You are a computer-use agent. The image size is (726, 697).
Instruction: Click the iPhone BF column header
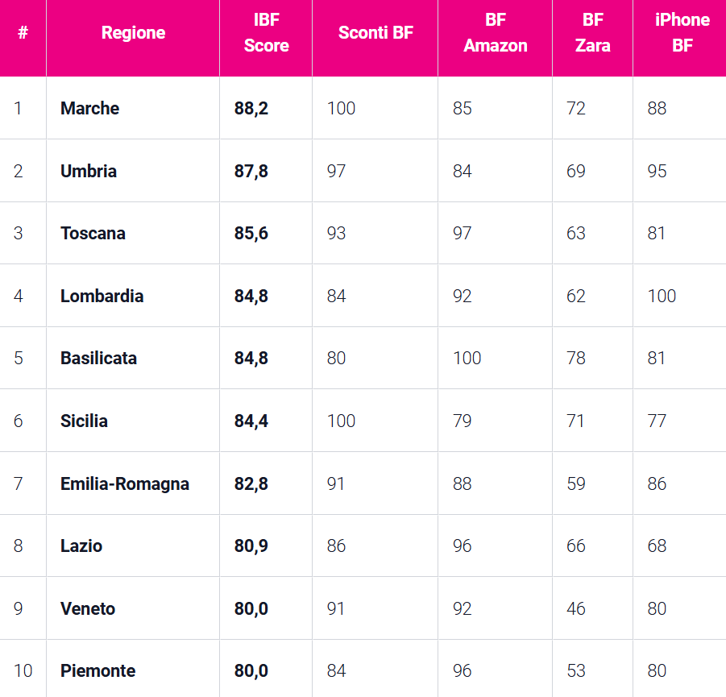pyautogui.click(x=682, y=33)
